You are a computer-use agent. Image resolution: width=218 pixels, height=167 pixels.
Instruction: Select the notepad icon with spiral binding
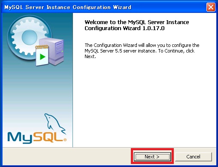42,56
